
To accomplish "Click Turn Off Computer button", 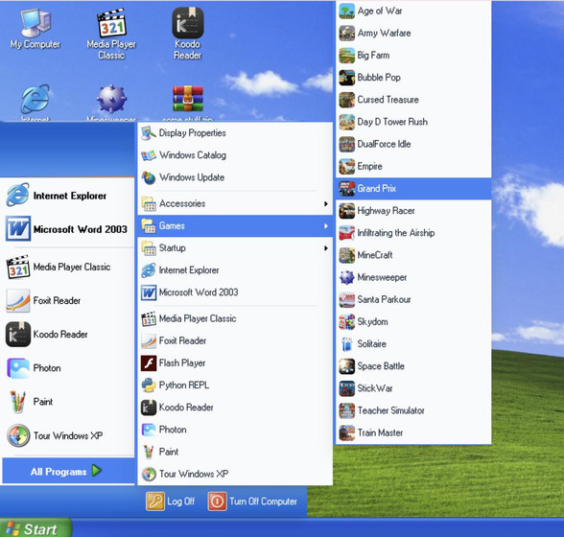I will (x=252, y=502).
